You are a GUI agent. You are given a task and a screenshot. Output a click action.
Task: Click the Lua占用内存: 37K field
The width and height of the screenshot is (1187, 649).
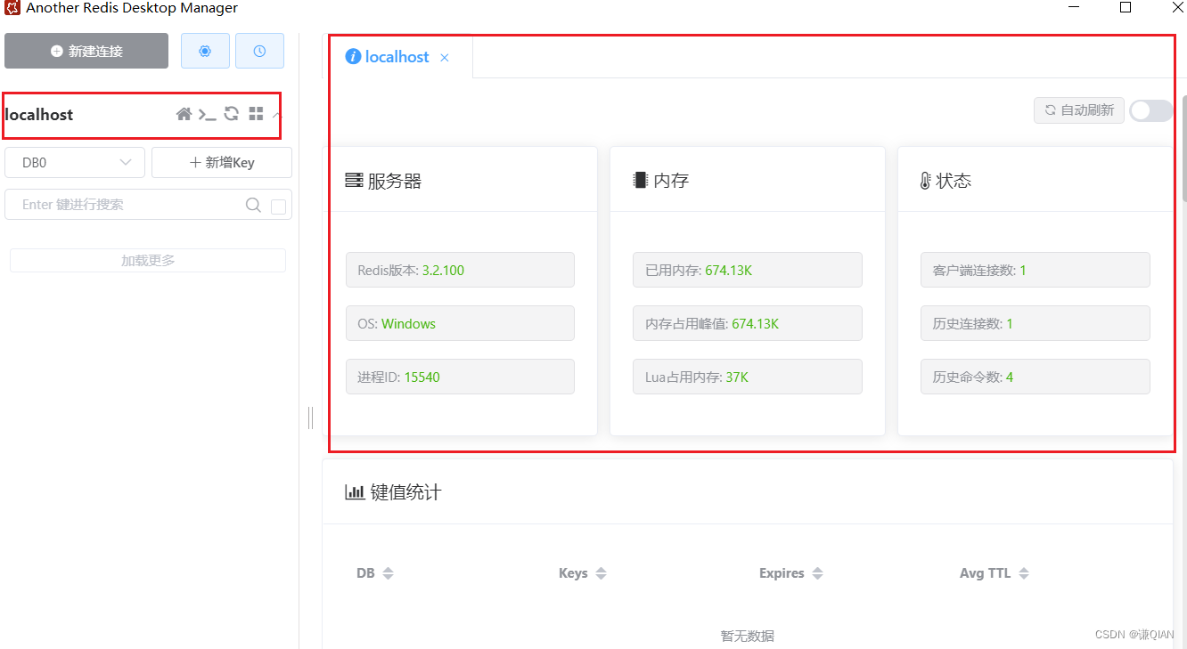pyautogui.click(x=748, y=377)
